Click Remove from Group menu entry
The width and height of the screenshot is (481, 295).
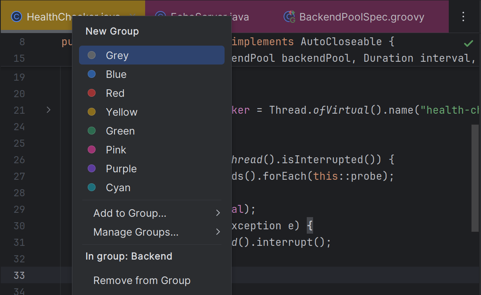(152, 280)
